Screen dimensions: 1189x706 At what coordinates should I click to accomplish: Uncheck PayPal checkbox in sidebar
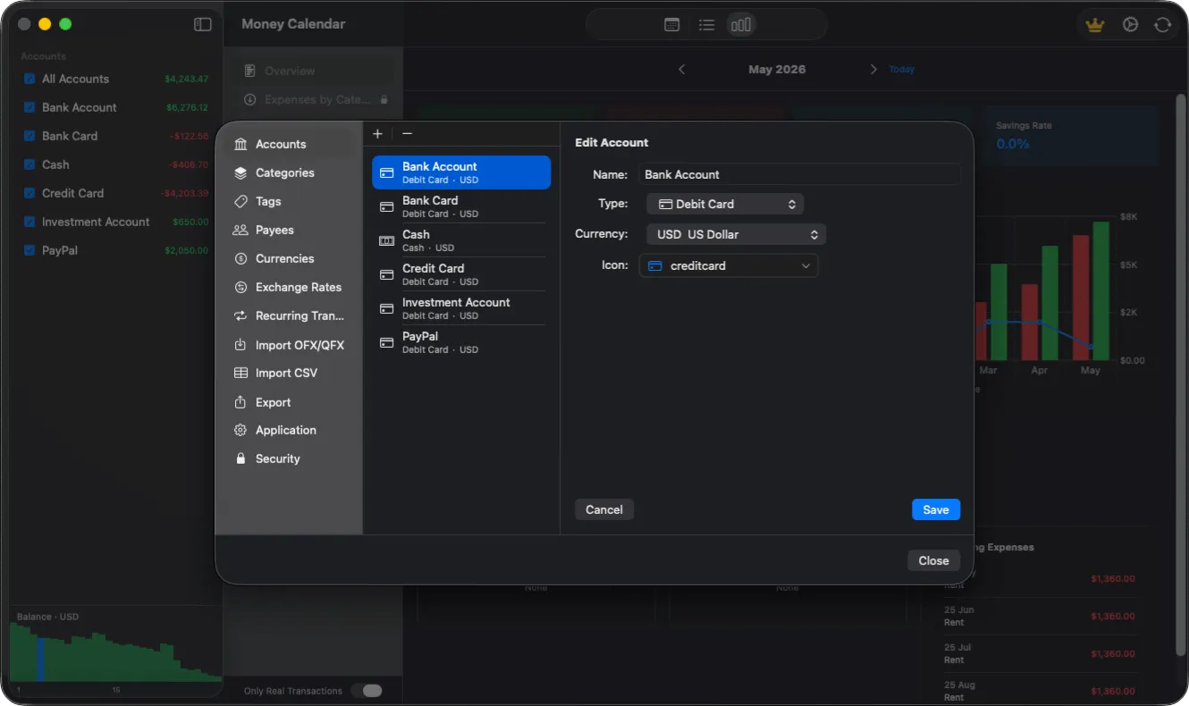(30, 250)
